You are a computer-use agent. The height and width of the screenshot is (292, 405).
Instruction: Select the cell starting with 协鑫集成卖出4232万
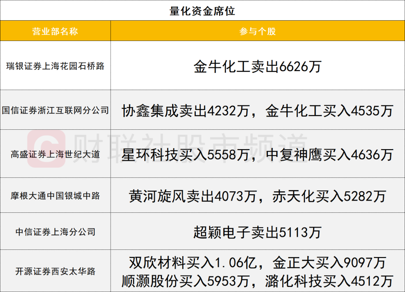click(257, 110)
